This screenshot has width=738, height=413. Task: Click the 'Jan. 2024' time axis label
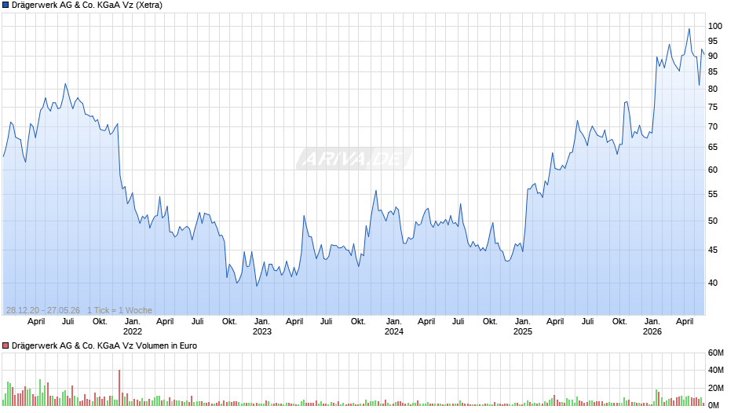[x=393, y=327]
